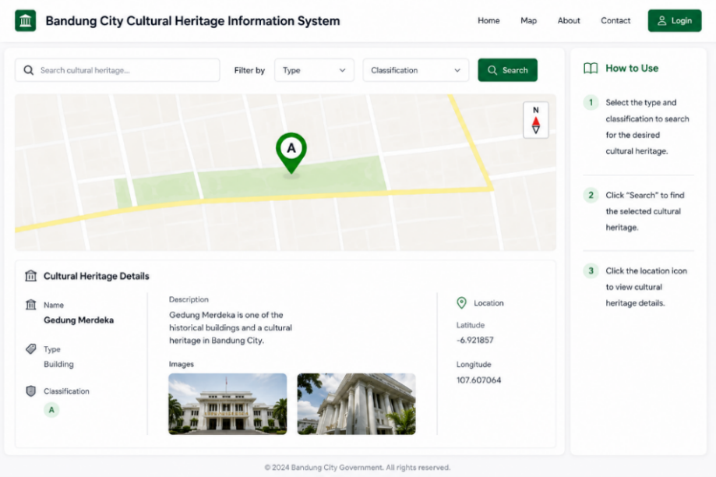716x477 pixels.
Task: Go to the Map page
Action: (x=528, y=20)
